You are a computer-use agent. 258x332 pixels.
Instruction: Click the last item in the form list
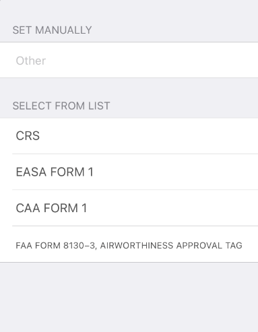[129, 244]
